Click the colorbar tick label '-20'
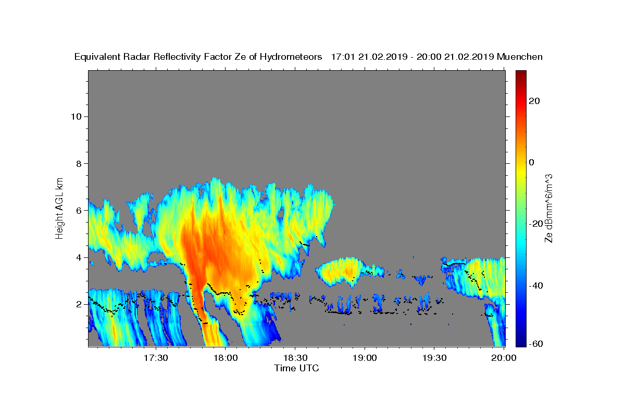 [536, 224]
